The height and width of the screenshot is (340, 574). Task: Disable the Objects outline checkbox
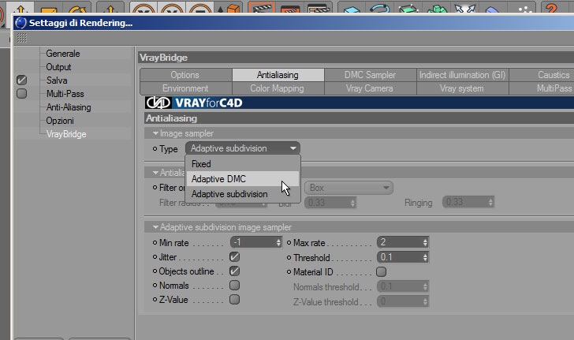point(234,271)
